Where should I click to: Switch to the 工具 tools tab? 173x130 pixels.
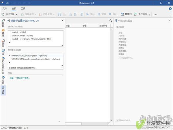pyautogui.click(x=23, y=8)
